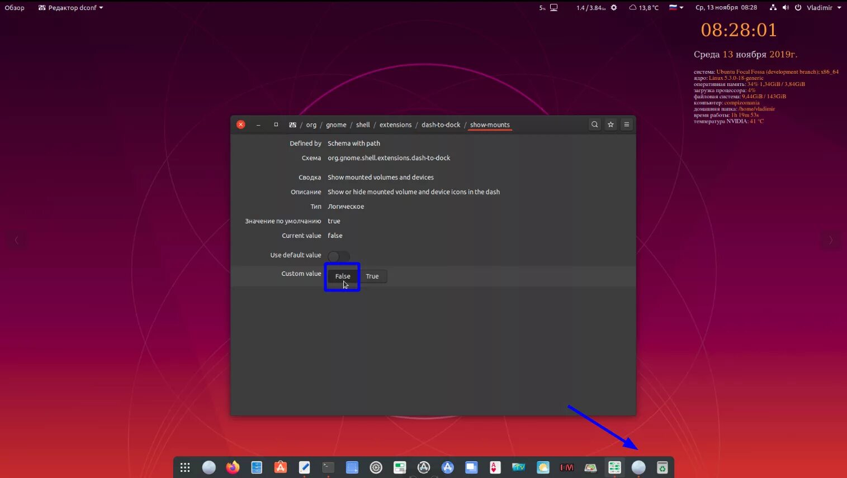Click the wired network icon
847x478 pixels.
tap(773, 8)
